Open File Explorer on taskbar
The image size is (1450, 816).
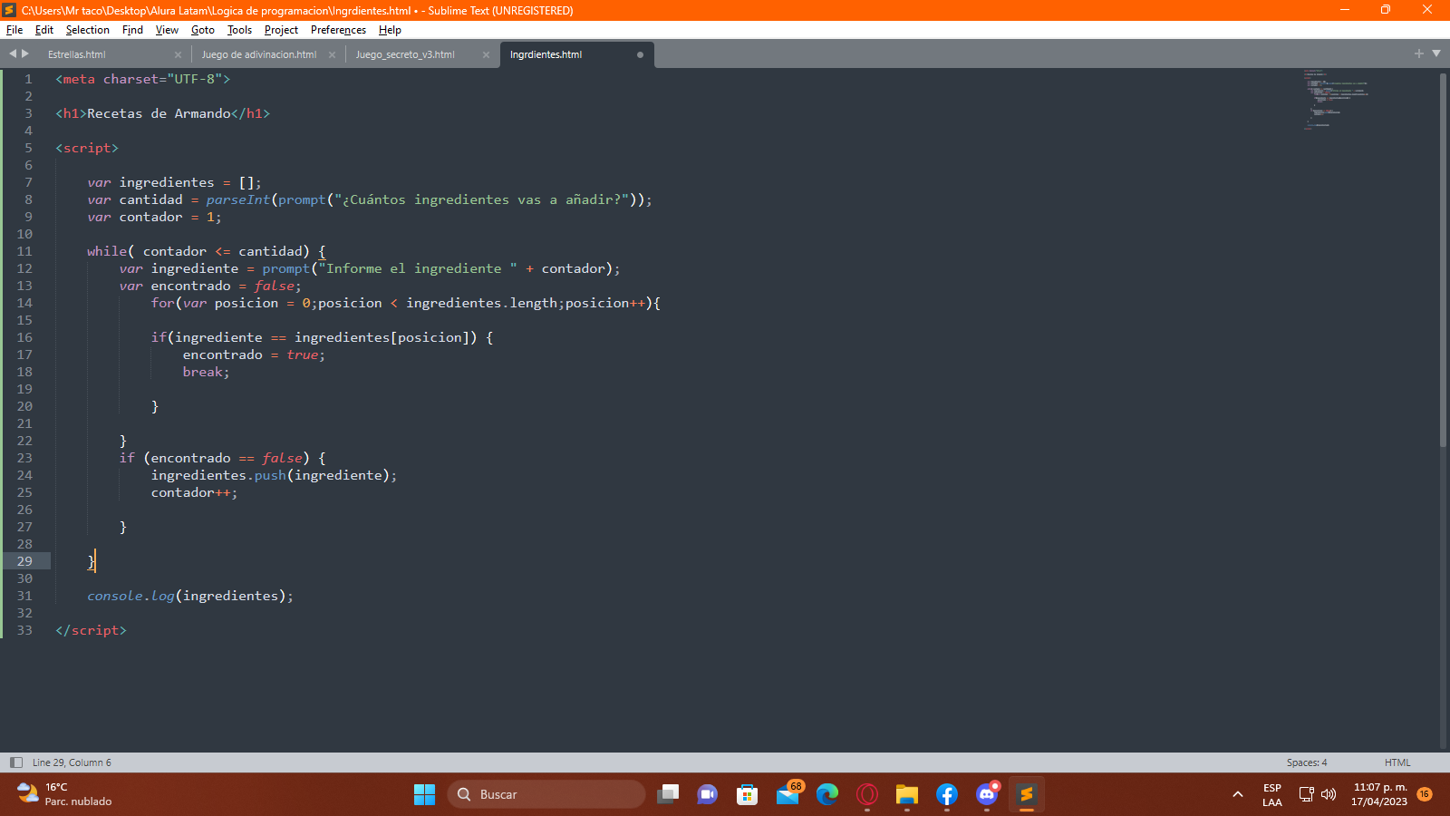pyautogui.click(x=907, y=794)
